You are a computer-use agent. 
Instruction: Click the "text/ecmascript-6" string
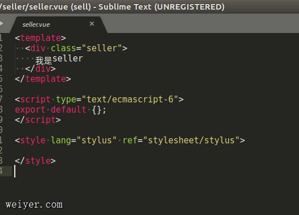[130, 100]
